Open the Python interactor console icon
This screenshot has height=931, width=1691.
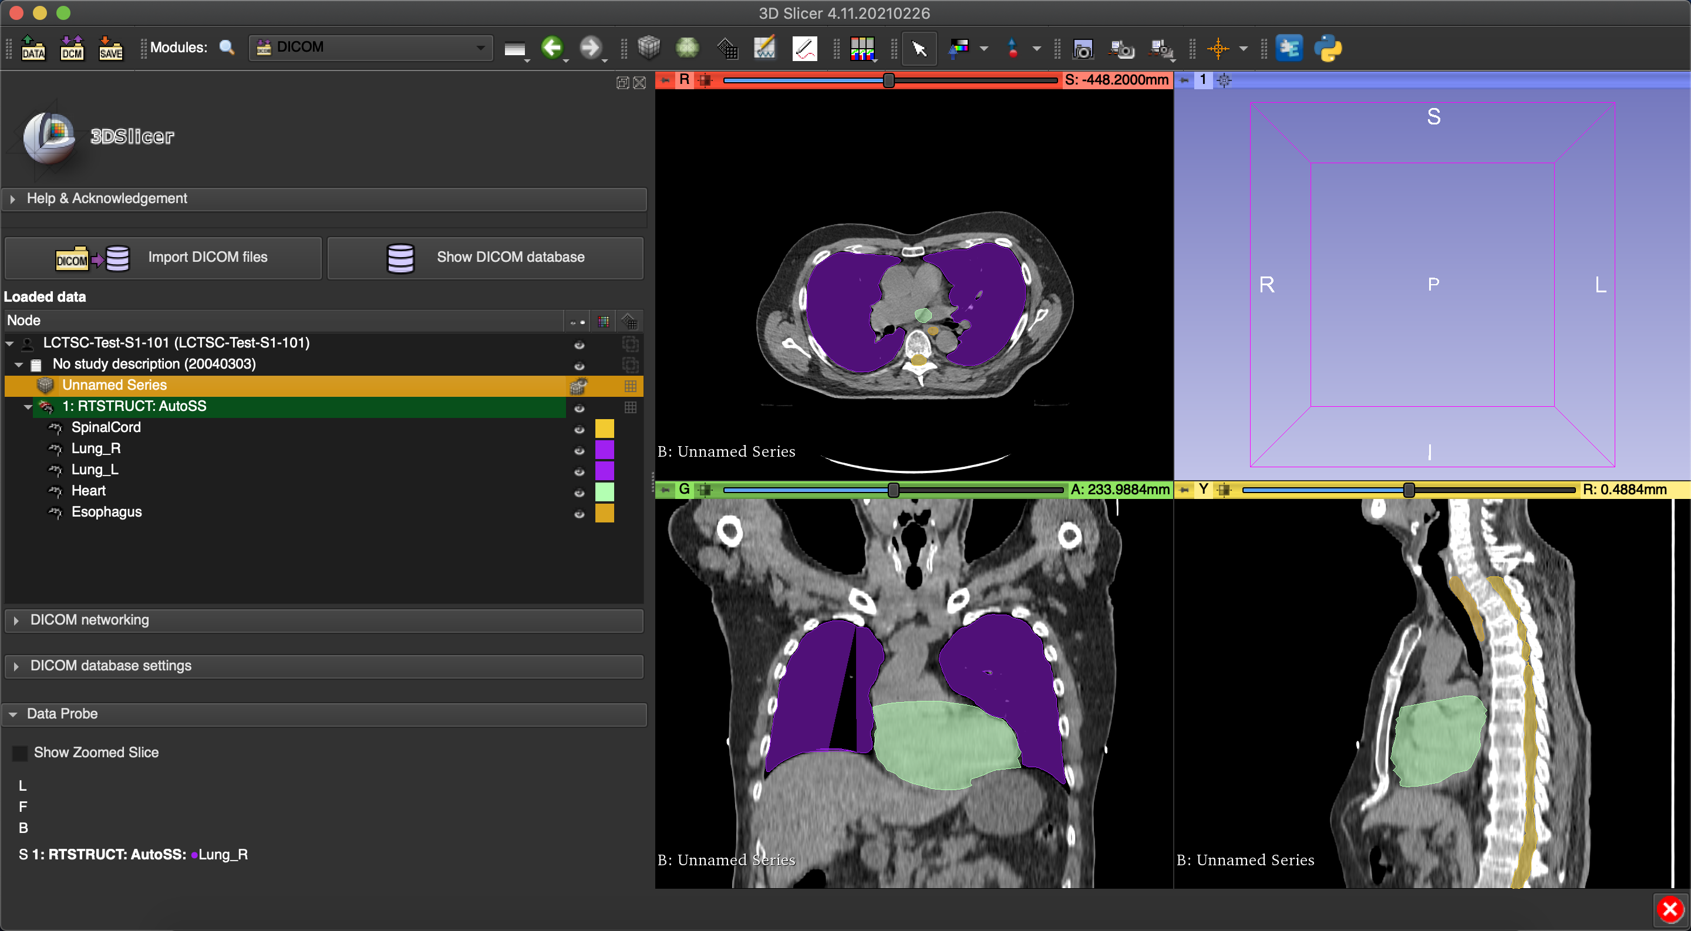tap(1329, 48)
